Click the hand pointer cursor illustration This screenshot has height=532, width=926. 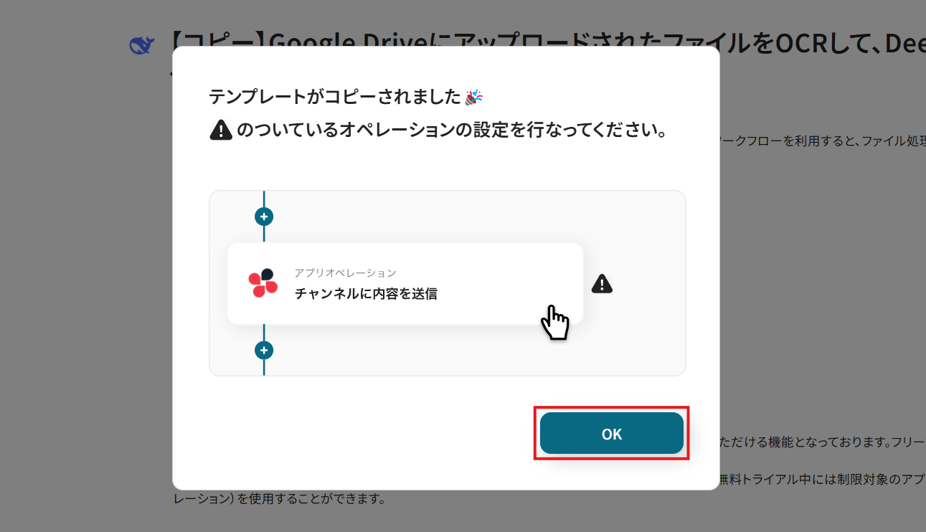coord(554,322)
